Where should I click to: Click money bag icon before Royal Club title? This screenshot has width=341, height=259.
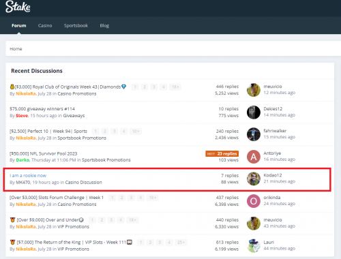click(12, 87)
